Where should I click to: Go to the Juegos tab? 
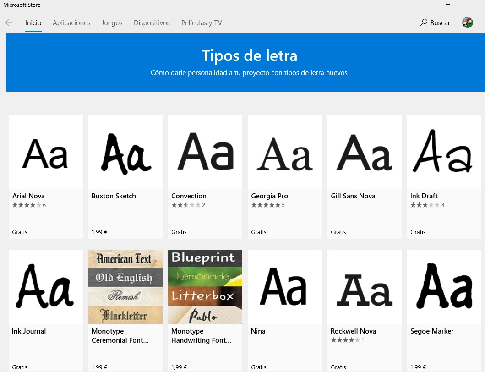pos(112,23)
